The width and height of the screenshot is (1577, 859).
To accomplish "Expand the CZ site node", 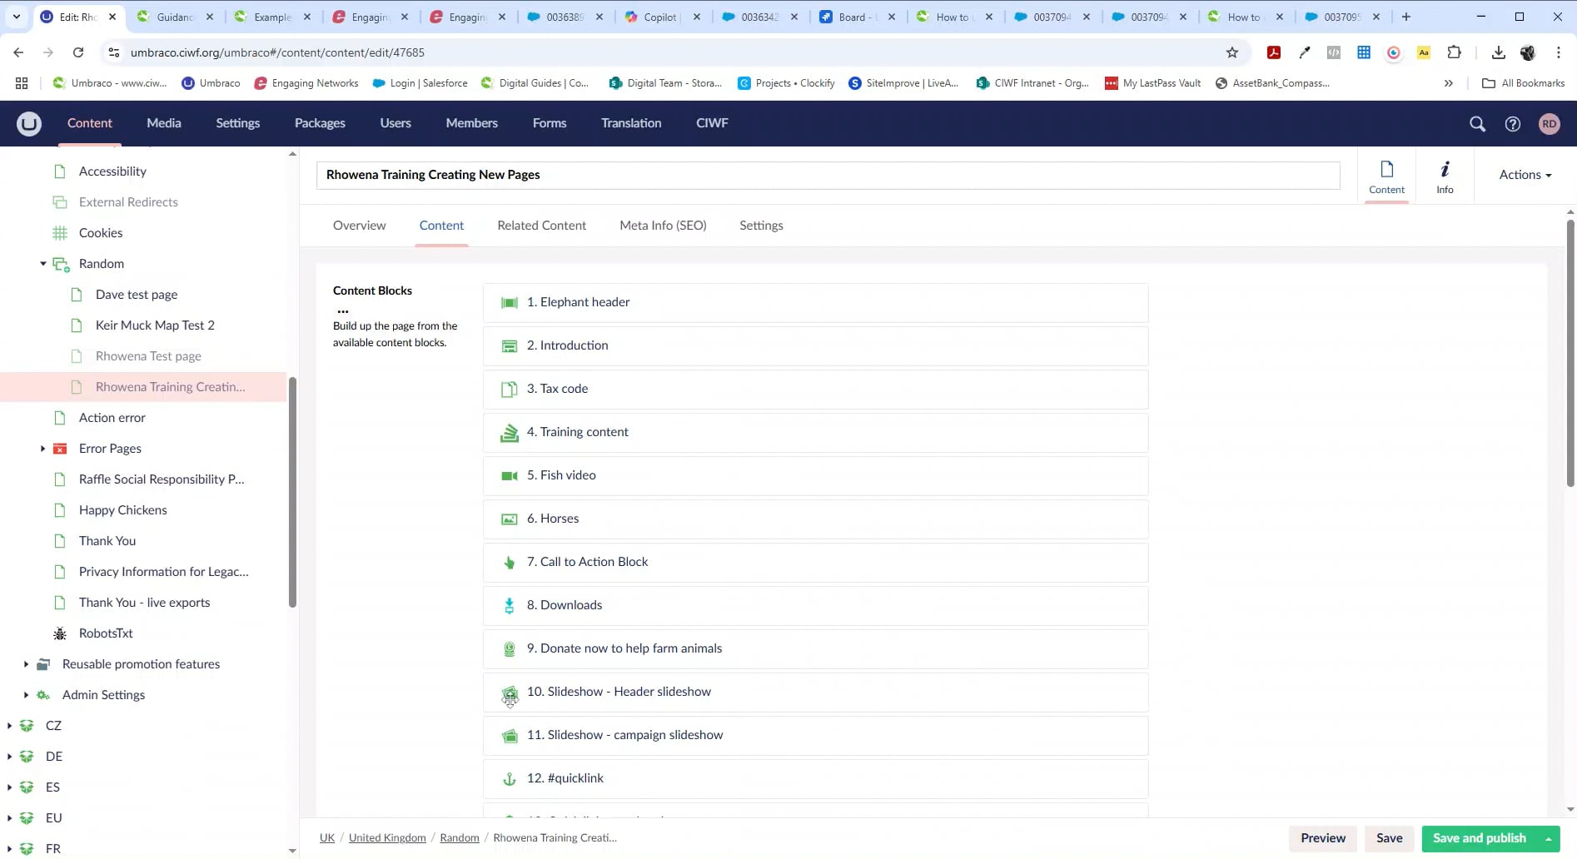I will pos(9,726).
